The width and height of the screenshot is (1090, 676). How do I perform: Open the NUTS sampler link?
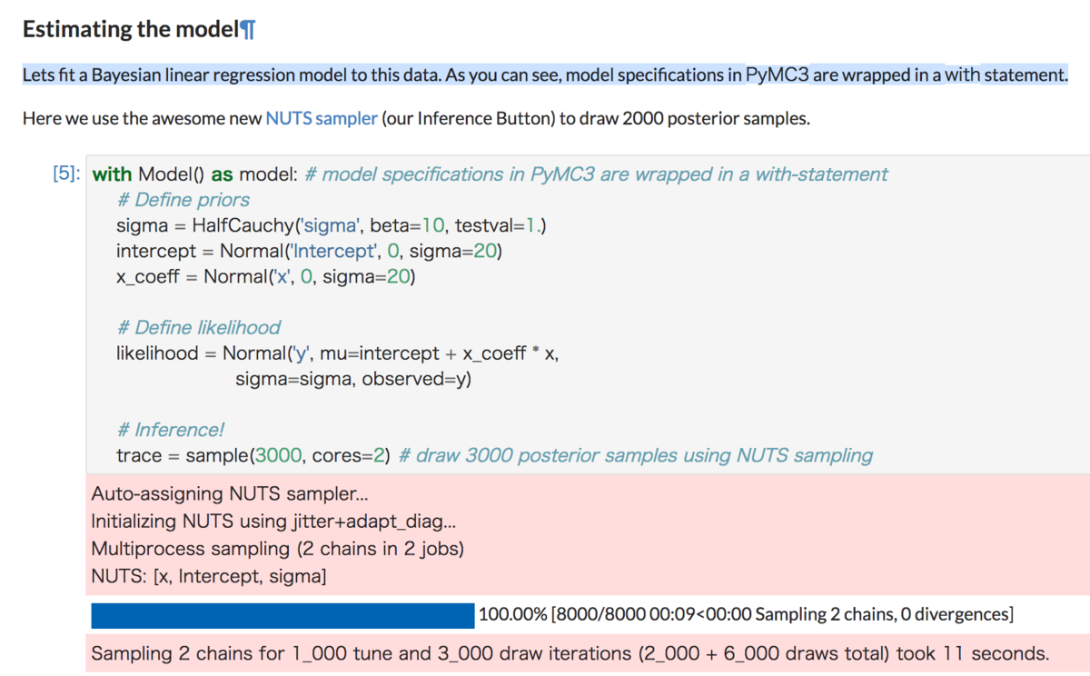(322, 119)
